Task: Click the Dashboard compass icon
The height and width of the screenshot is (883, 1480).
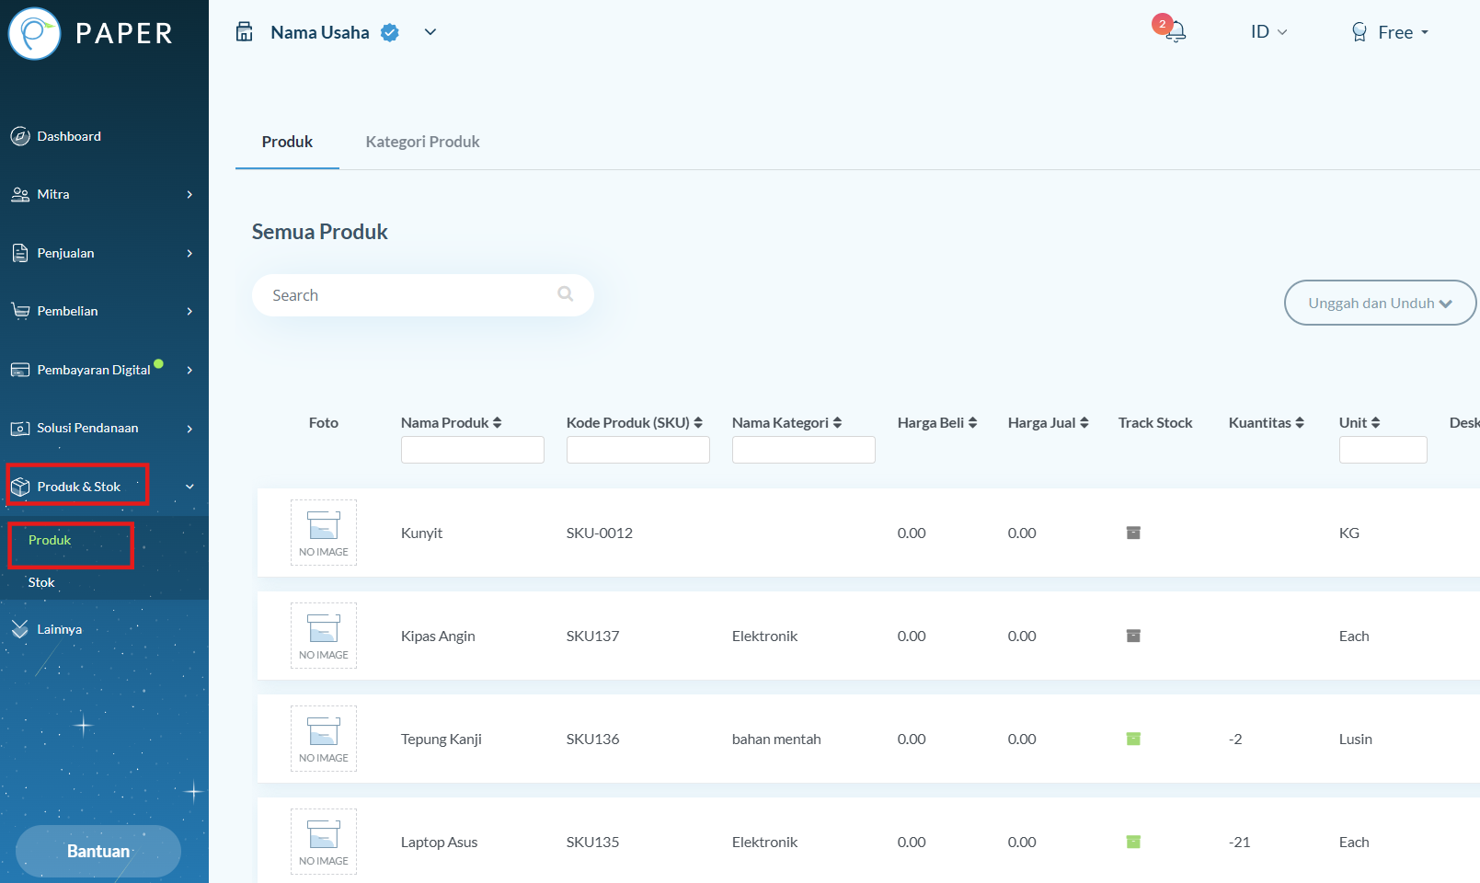Action: coord(20,136)
